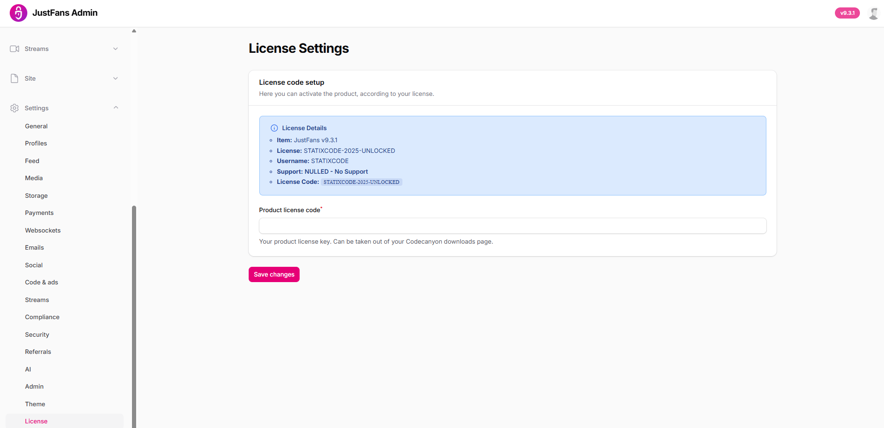The width and height of the screenshot is (884, 428).
Task: Focus the Product license code field
Action: (512, 226)
